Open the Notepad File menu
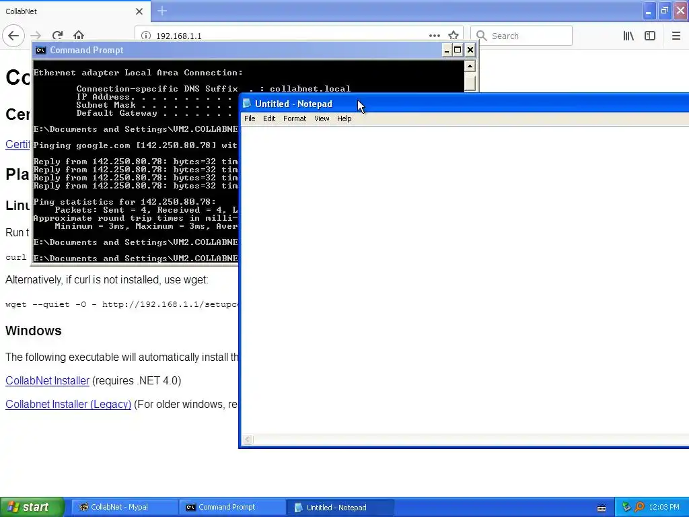This screenshot has height=517, width=689. [250, 118]
